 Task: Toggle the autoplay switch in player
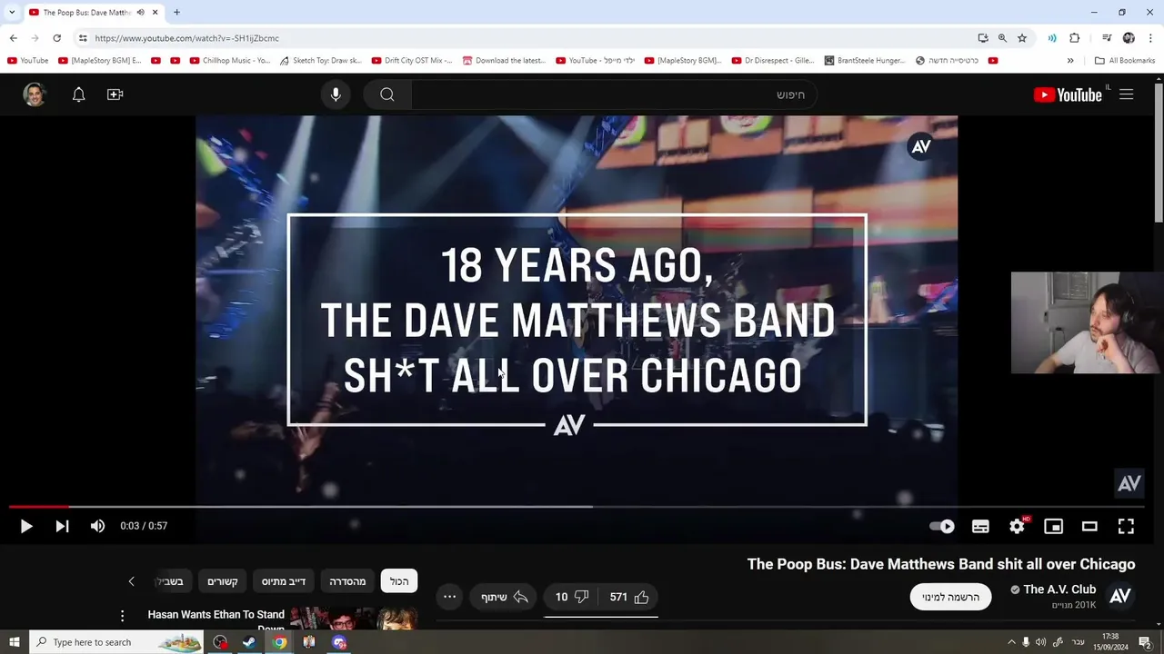pos(942,526)
